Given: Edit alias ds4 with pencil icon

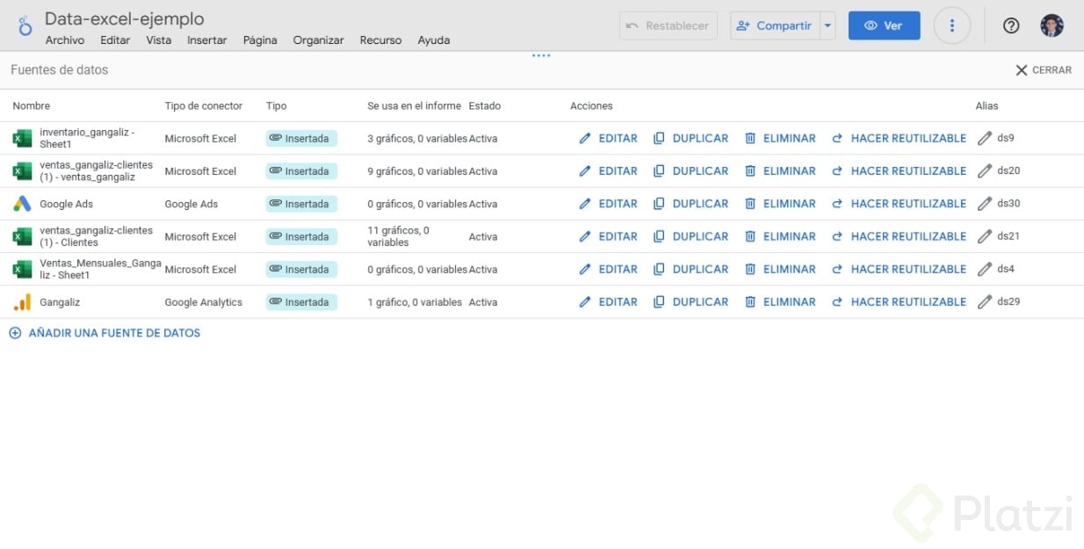Looking at the screenshot, I should point(985,269).
